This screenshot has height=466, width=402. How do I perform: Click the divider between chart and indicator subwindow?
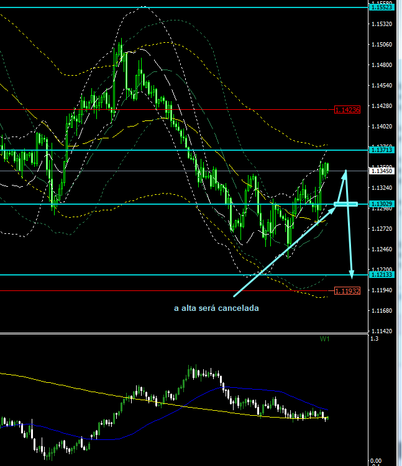coord(186,333)
